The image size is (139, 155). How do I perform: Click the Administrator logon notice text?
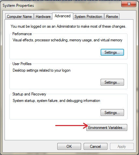pos(68,26)
